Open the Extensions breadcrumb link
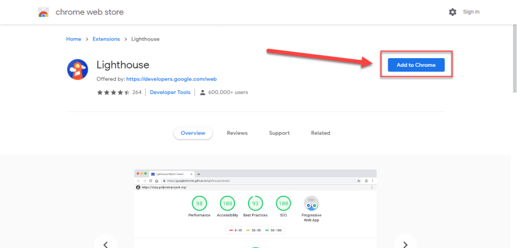This screenshot has height=248, width=517. pyautogui.click(x=106, y=39)
